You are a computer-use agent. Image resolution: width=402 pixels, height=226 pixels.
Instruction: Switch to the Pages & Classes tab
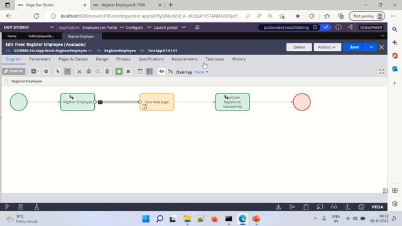click(x=73, y=59)
